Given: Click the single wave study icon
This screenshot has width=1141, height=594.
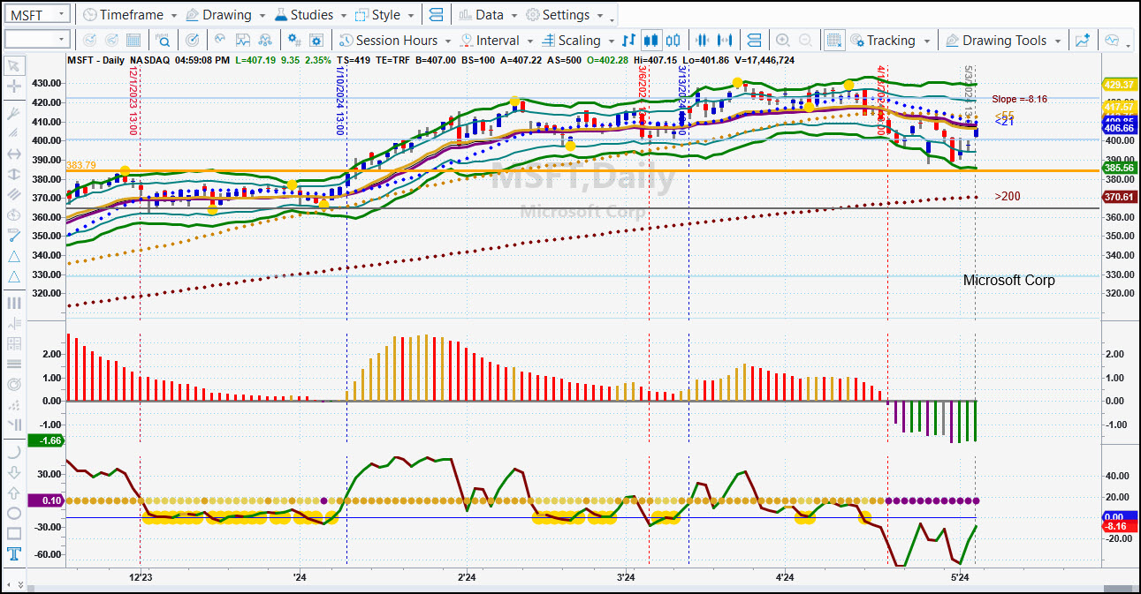Looking at the screenshot, I should 219,41.
